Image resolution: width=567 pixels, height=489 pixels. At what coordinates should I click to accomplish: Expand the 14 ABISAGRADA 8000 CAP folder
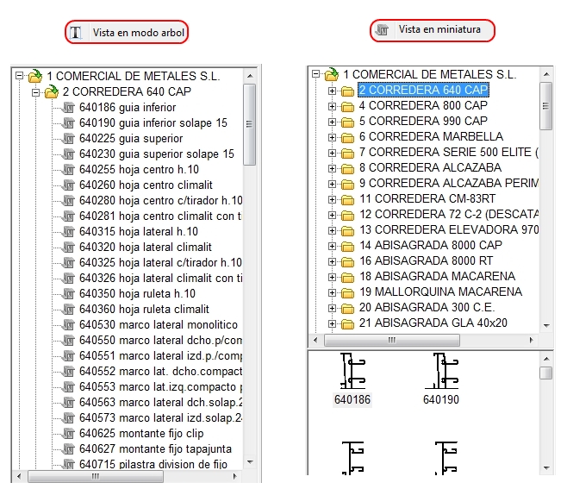[x=332, y=246]
